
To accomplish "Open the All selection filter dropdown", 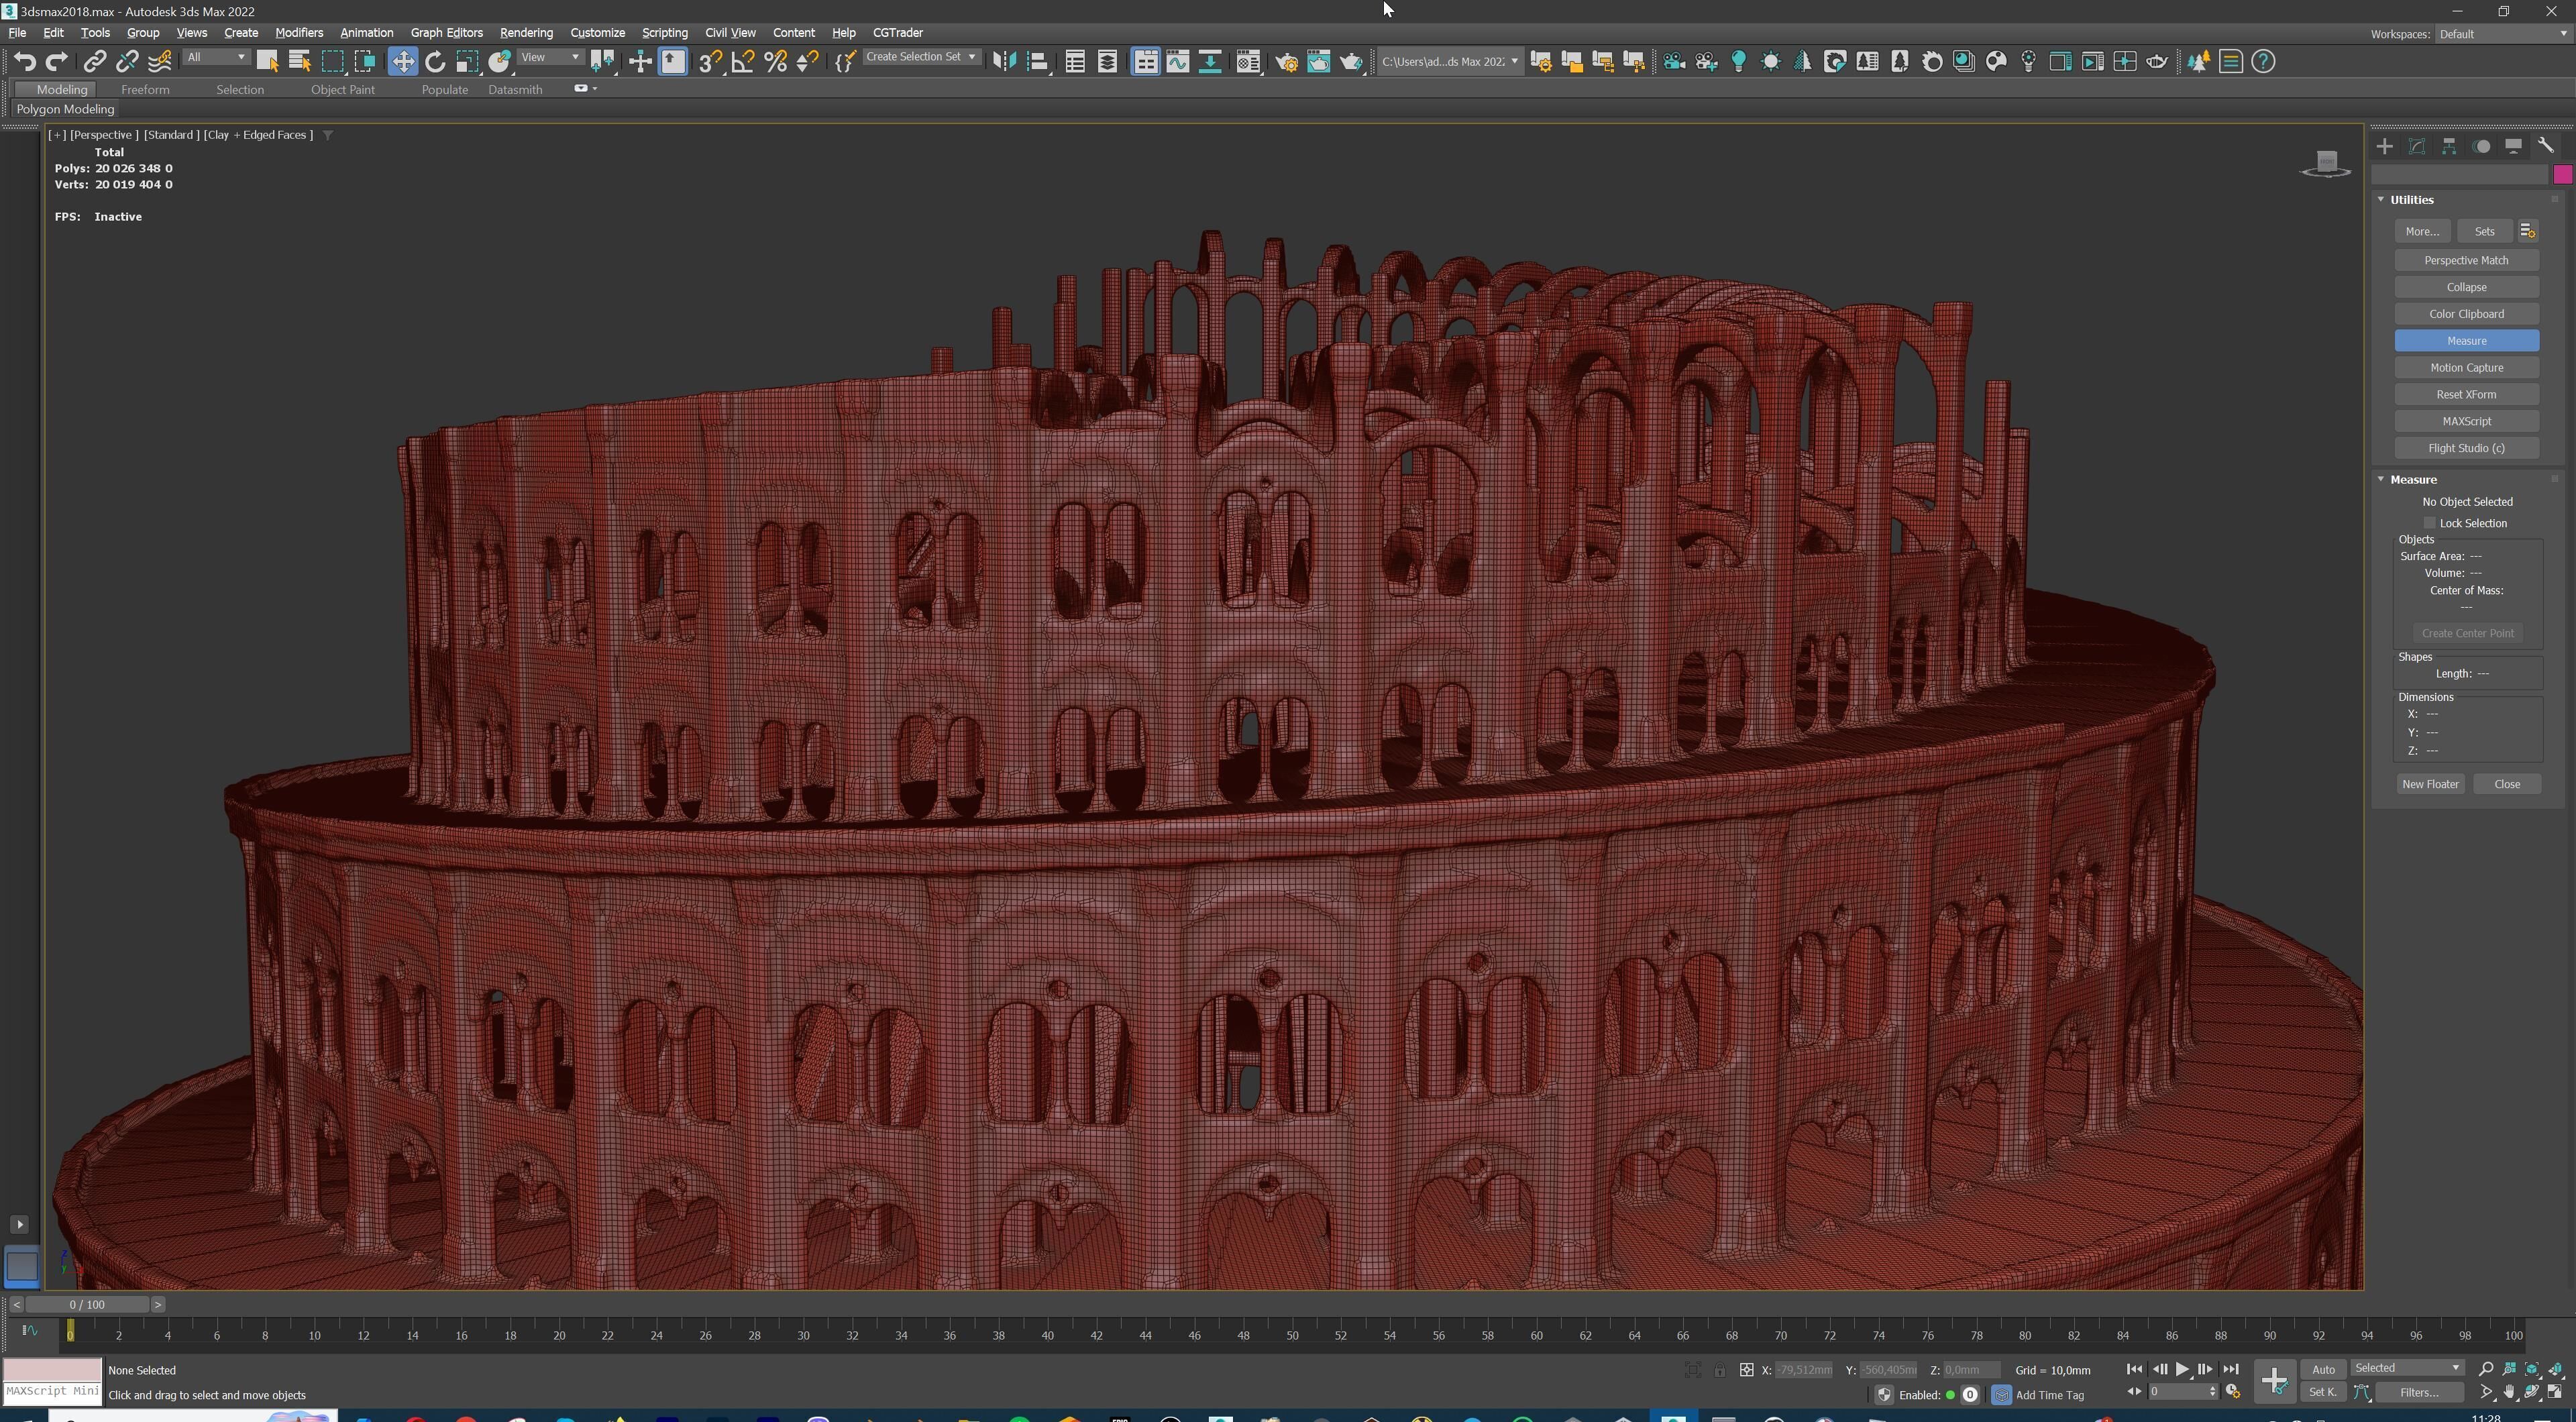I will [x=216, y=57].
